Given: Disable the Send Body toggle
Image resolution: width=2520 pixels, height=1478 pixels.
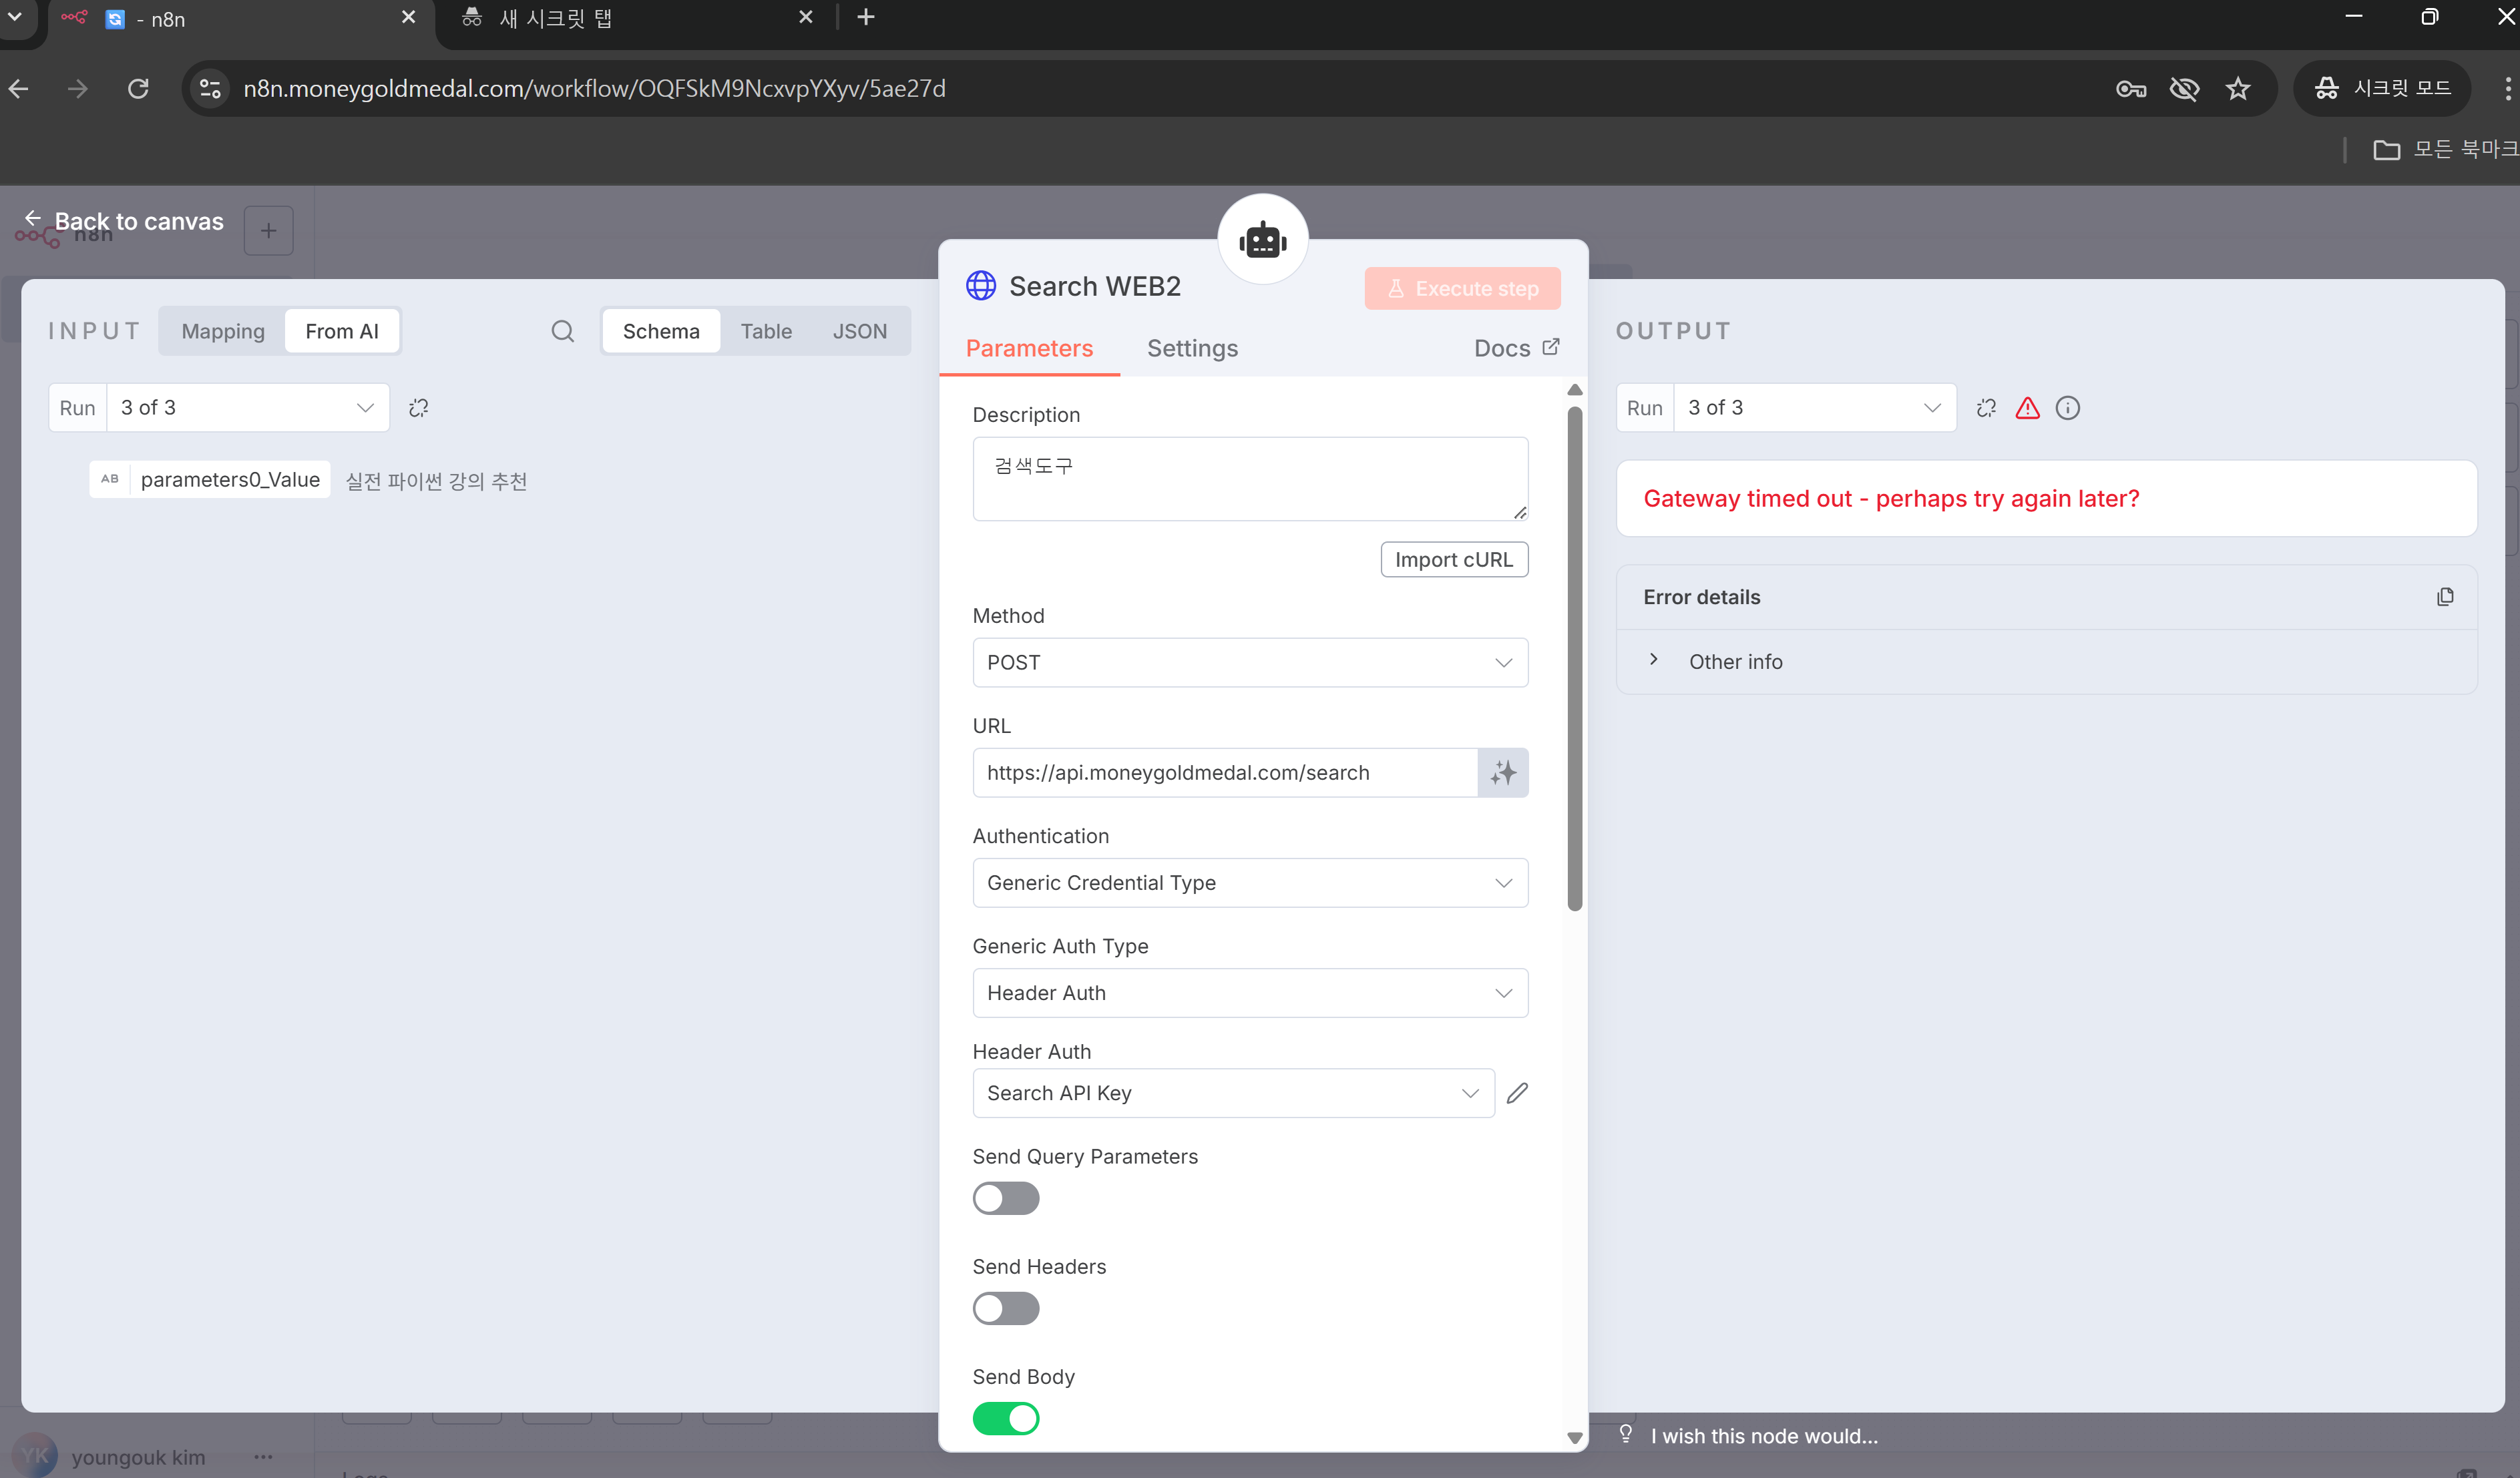Looking at the screenshot, I should (1005, 1418).
